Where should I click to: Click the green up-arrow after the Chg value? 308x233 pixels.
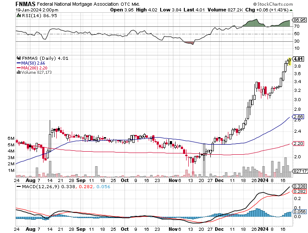(291, 10)
